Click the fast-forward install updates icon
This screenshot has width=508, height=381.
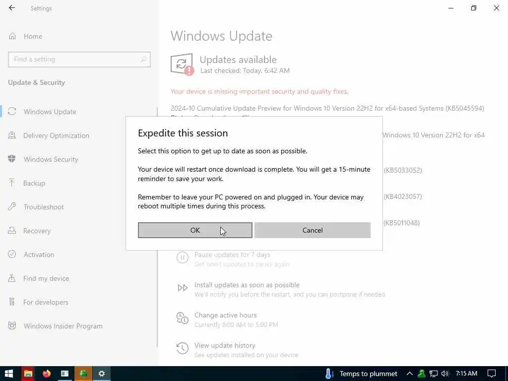(183, 288)
